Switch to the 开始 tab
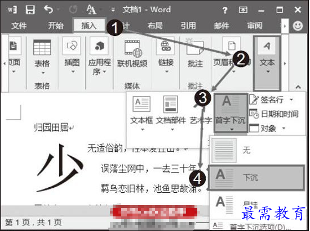The height and width of the screenshot is (231, 310). [56, 26]
